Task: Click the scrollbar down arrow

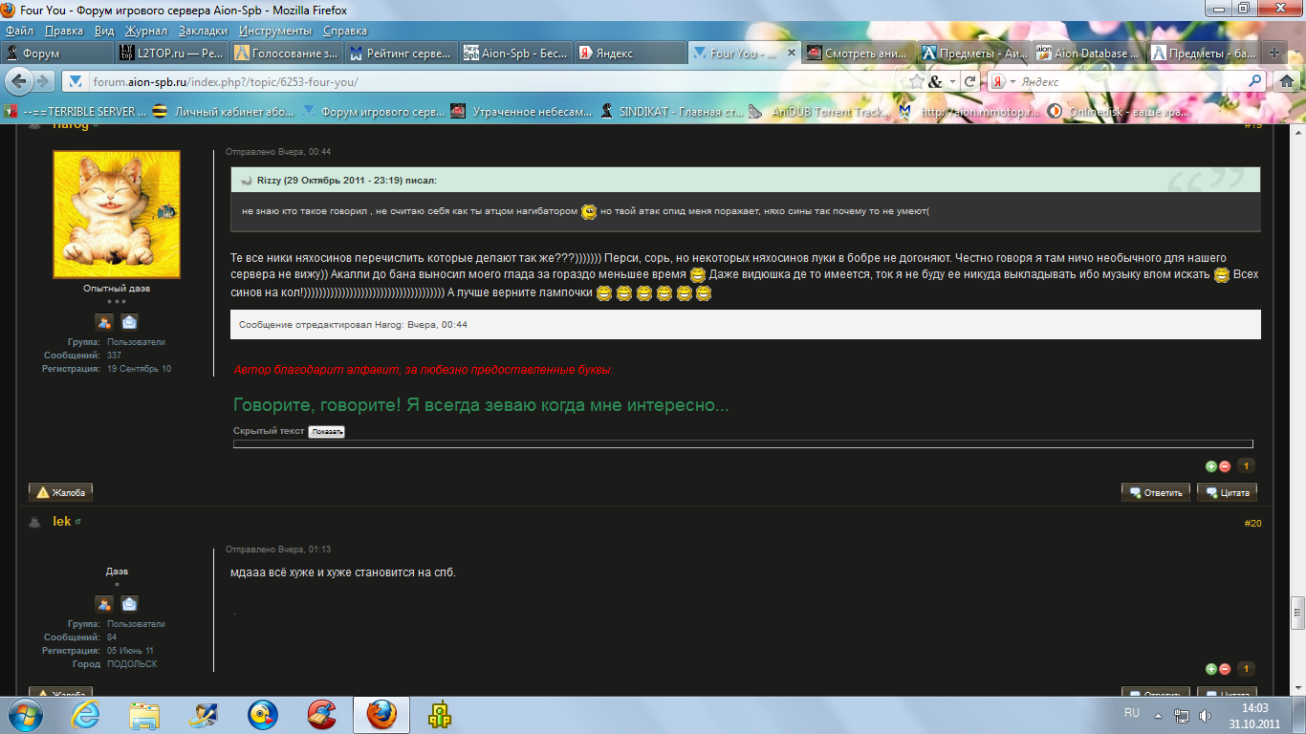Action: (1297, 688)
